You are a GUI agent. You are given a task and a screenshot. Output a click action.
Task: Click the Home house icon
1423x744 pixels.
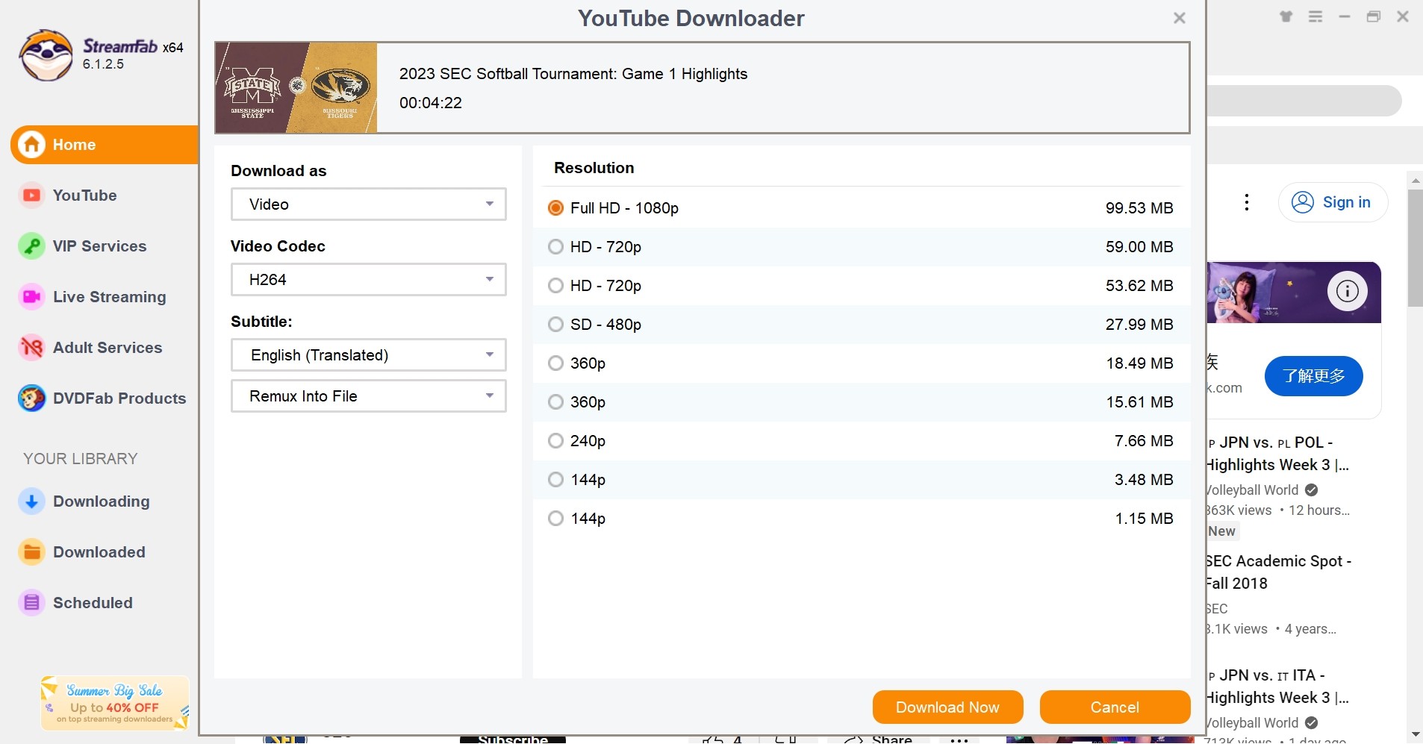click(32, 144)
